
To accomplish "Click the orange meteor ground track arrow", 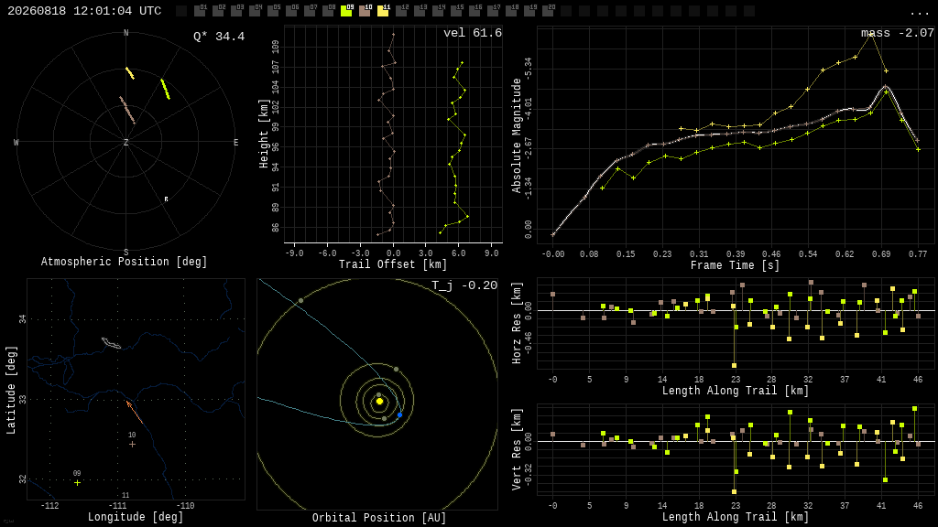I will point(134,413).
